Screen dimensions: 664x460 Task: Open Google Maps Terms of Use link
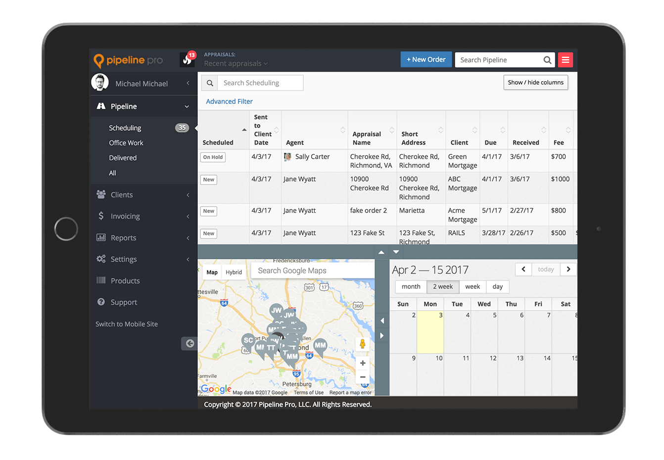pos(309,393)
